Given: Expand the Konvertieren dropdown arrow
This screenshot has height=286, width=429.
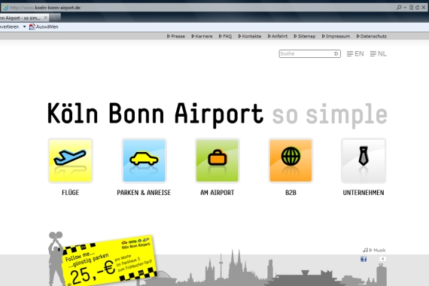Looking at the screenshot, I should pyautogui.click(x=24, y=26).
